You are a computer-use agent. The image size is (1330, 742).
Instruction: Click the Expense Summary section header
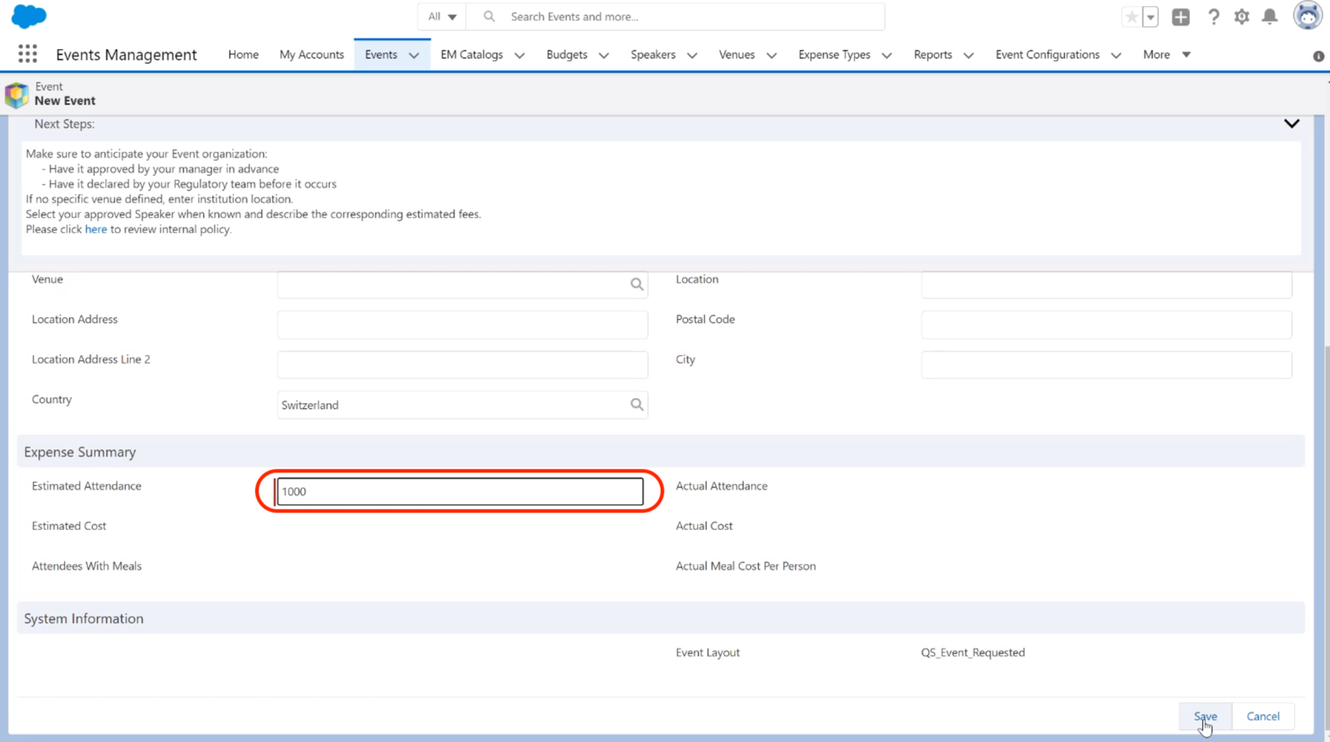pyautogui.click(x=660, y=452)
